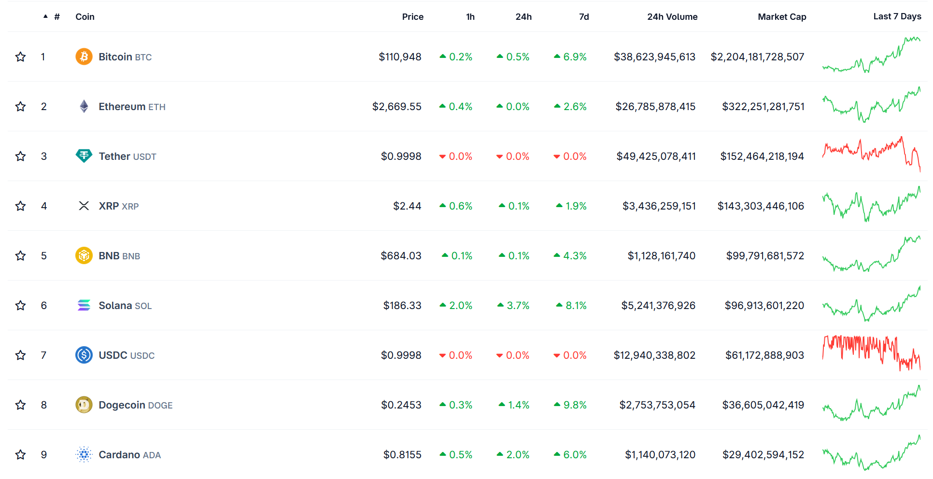Image resolution: width=933 pixels, height=479 pixels.
Task: Open the Bitcoin BTC coin page
Action: pos(125,57)
